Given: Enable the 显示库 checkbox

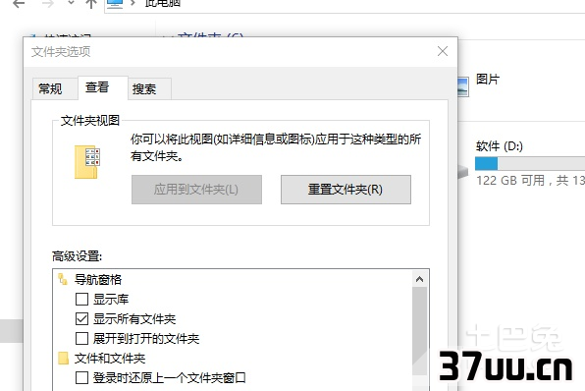Looking at the screenshot, I should coord(81,299).
